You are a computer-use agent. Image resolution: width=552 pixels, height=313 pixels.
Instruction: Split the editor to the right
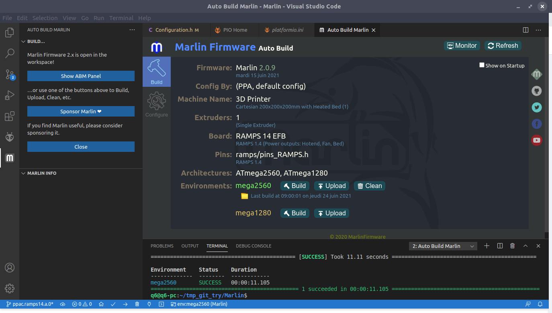525,30
